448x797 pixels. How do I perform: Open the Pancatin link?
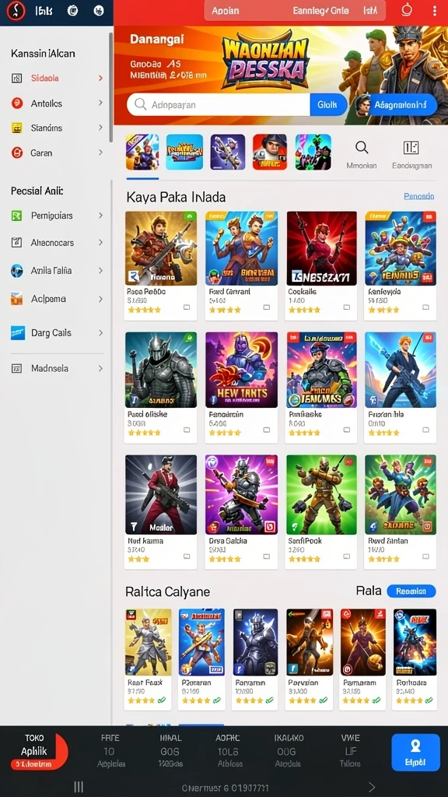419,196
